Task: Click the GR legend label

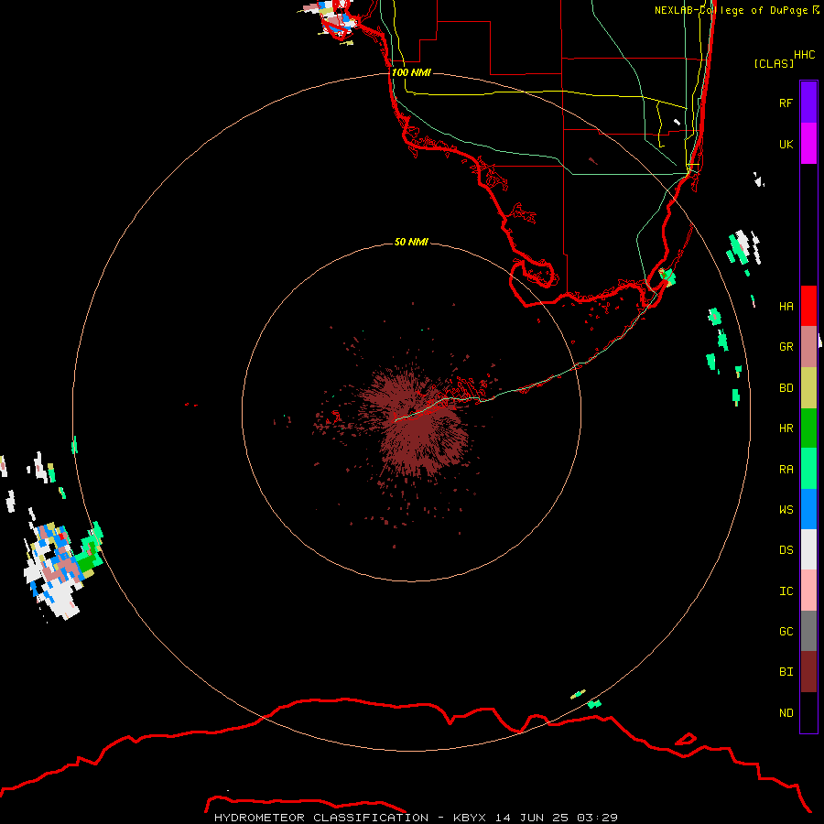Action: click(x=786, y=347)
